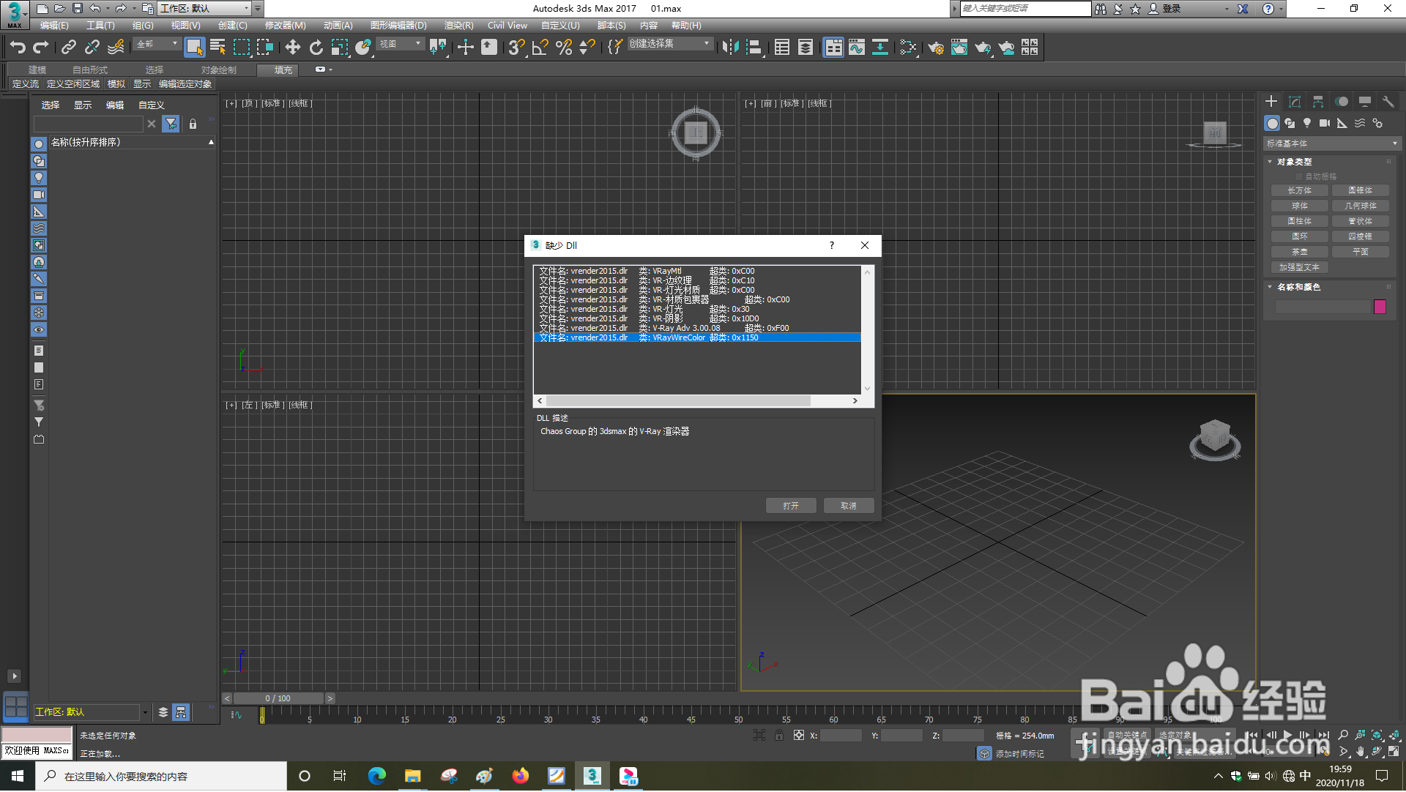The image size is (1406, 792).
Task: Open Select by Name list tool
Action: click(217, 48)
